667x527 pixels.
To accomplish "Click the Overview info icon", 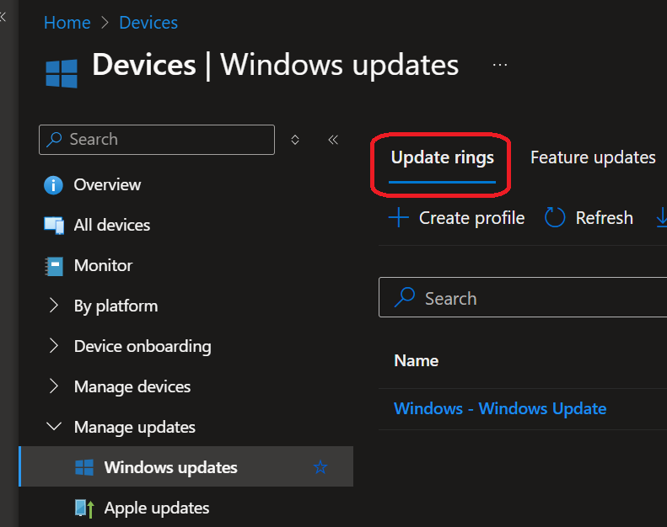I will tap(54, 185).
